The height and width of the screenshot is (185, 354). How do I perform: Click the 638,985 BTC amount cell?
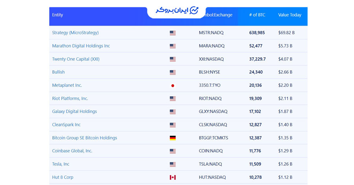257,33
